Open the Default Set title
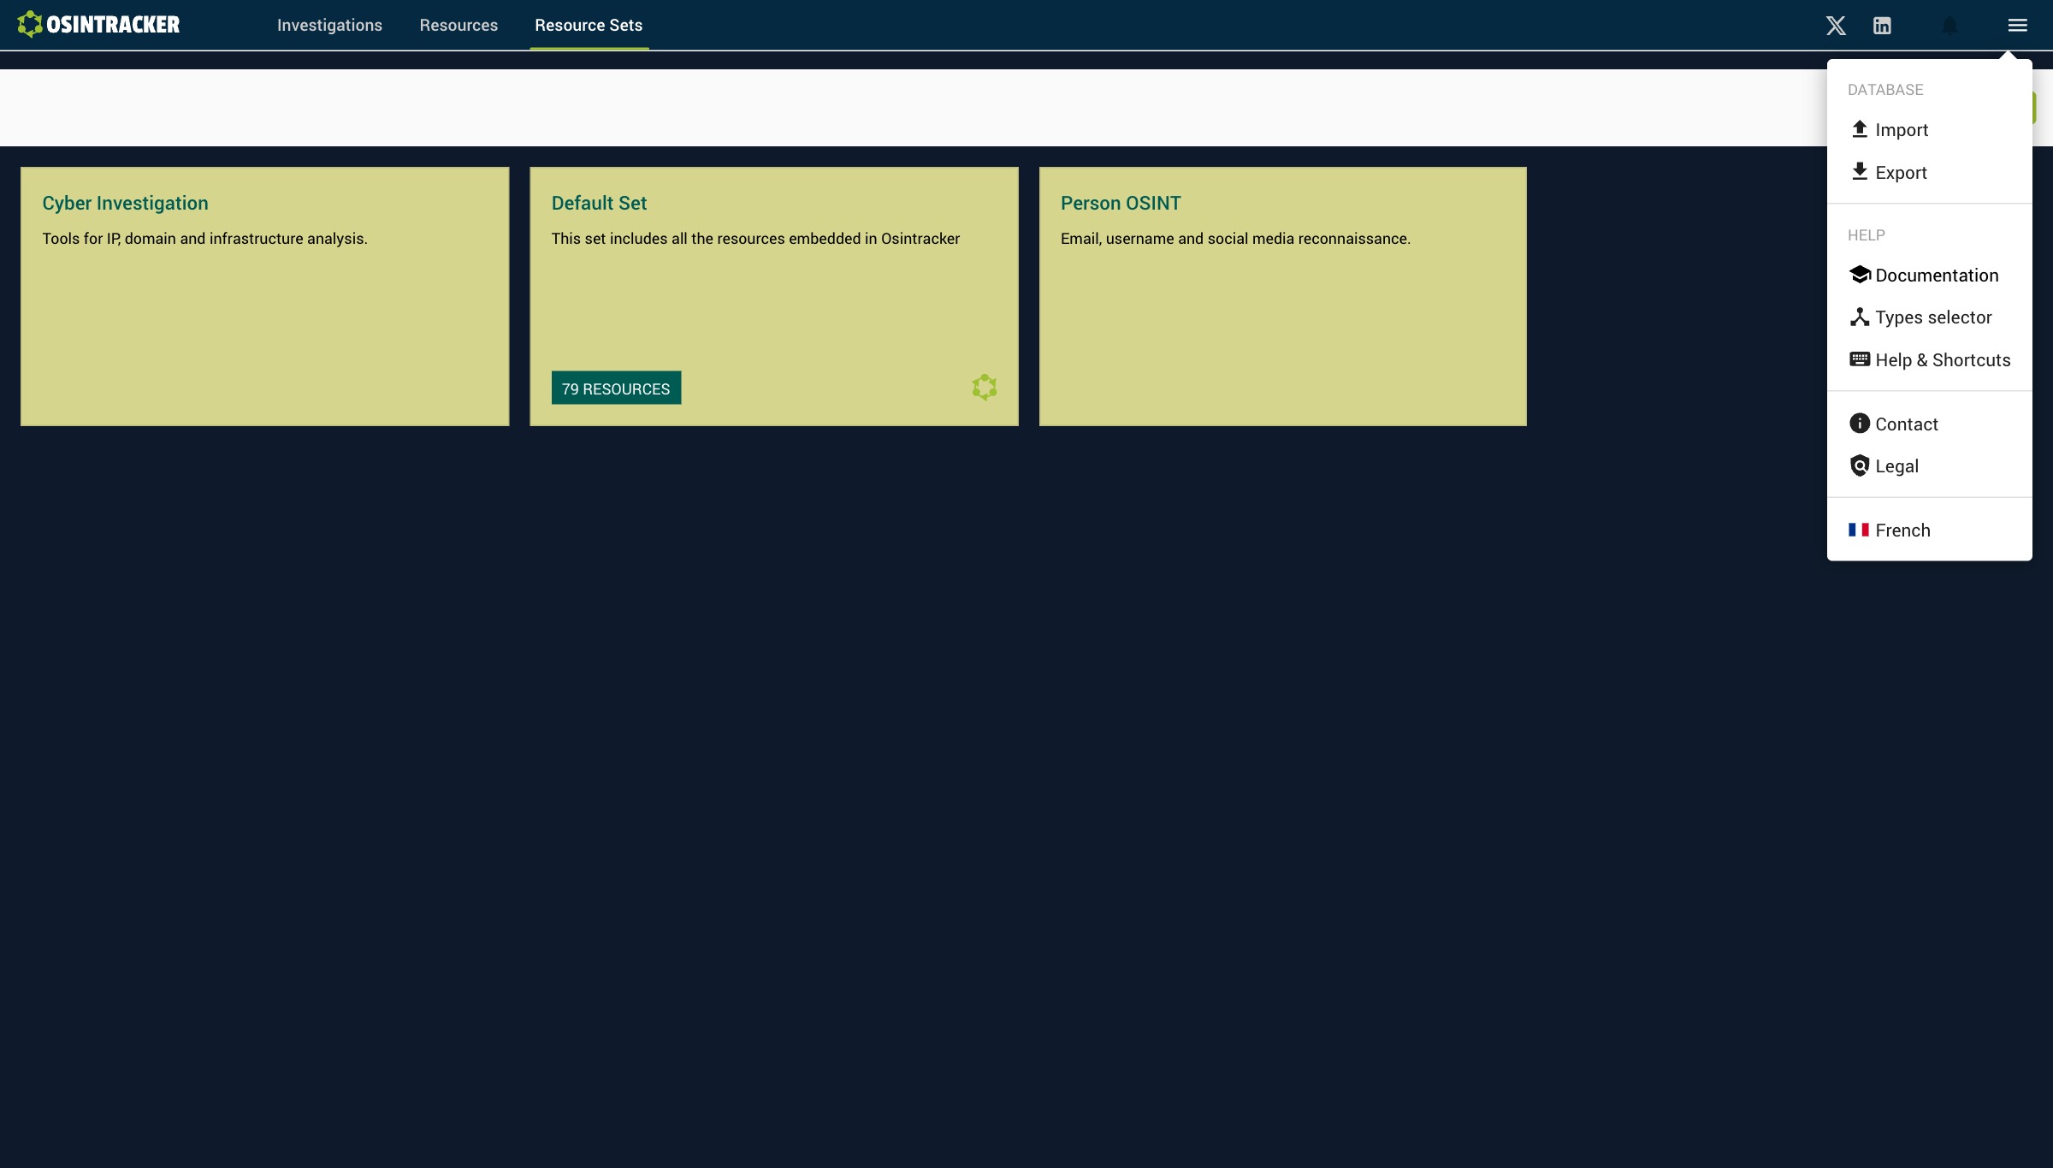Image resolution: width=2053 pixels, height=1168 pixels. tap(599, 203)
